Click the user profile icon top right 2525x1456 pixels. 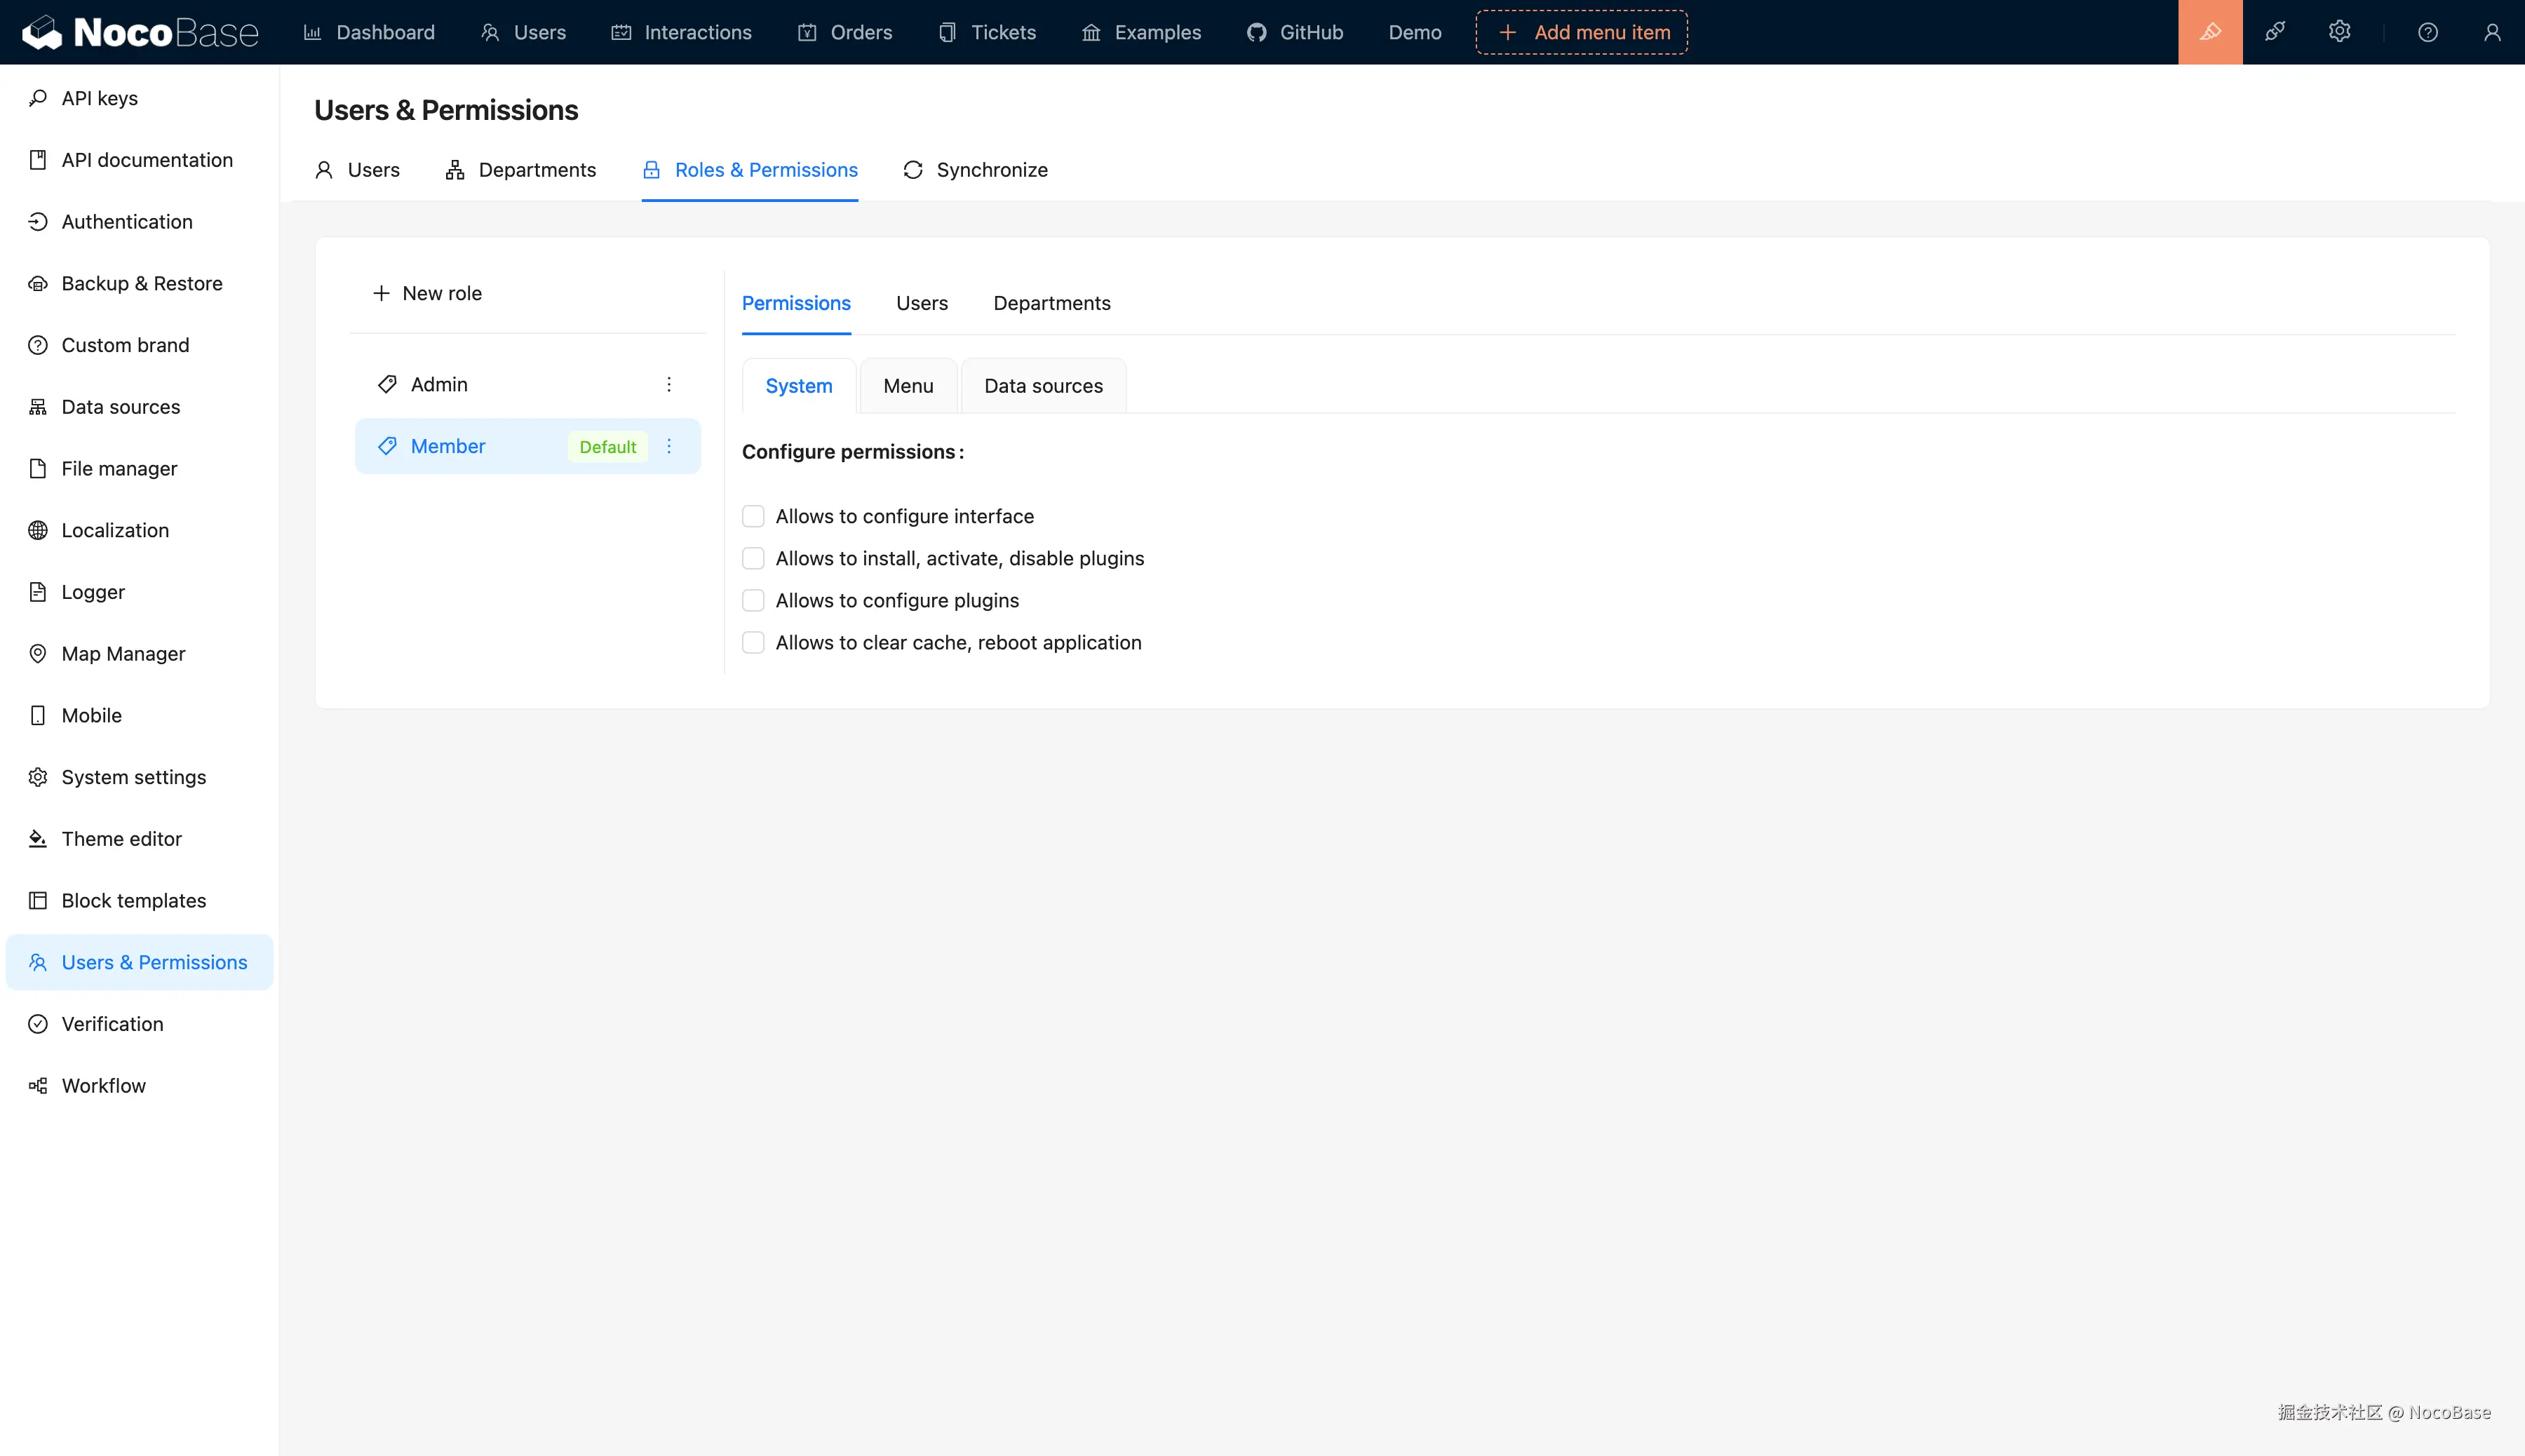[2491, 32]
